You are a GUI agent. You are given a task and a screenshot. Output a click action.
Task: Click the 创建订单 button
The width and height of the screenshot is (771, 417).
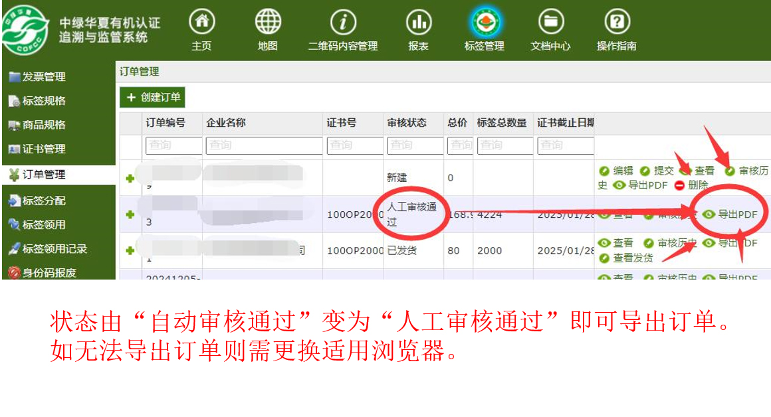tap(153, 98)
